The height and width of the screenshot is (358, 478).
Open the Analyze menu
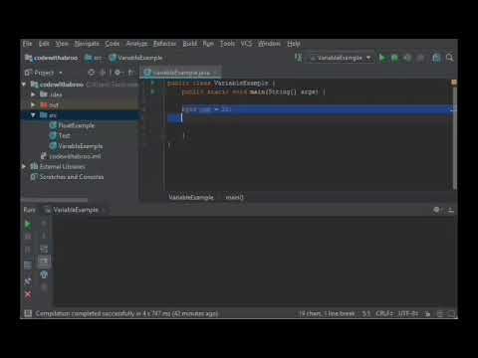[x=136, y=44]
